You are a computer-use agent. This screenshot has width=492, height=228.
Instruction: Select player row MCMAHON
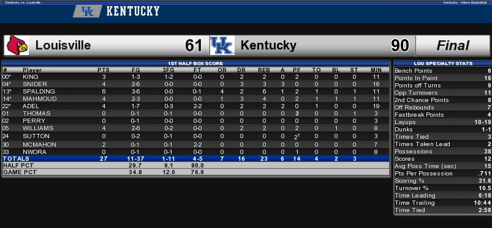[196, 144]
